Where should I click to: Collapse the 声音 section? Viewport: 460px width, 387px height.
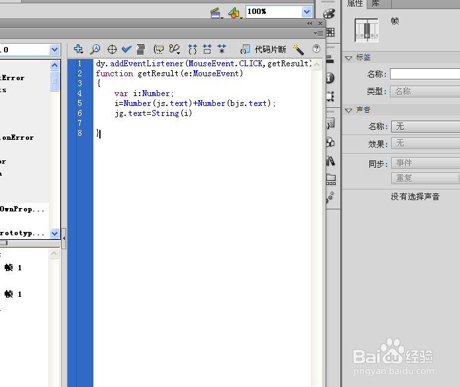click(349, 111)
